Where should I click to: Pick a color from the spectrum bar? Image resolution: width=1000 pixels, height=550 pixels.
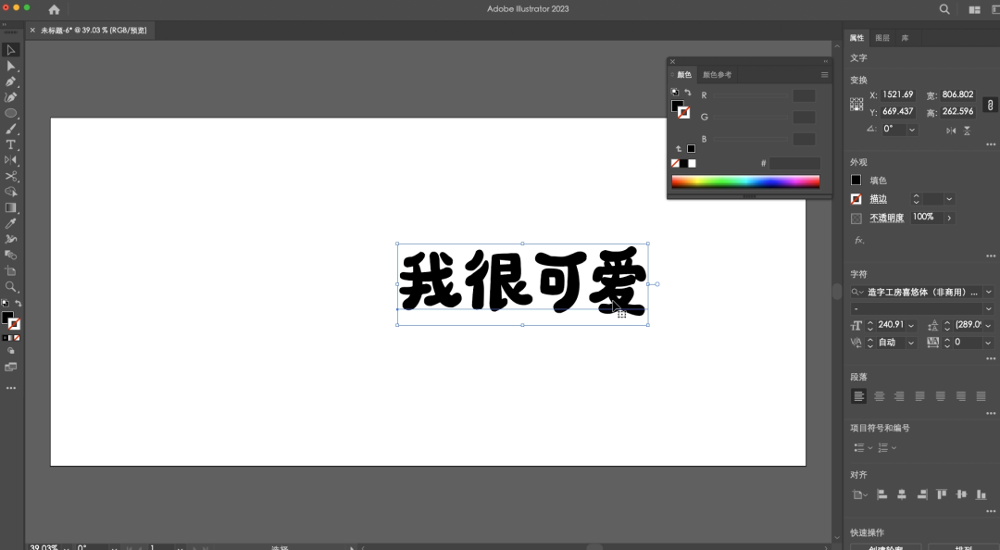745,181
